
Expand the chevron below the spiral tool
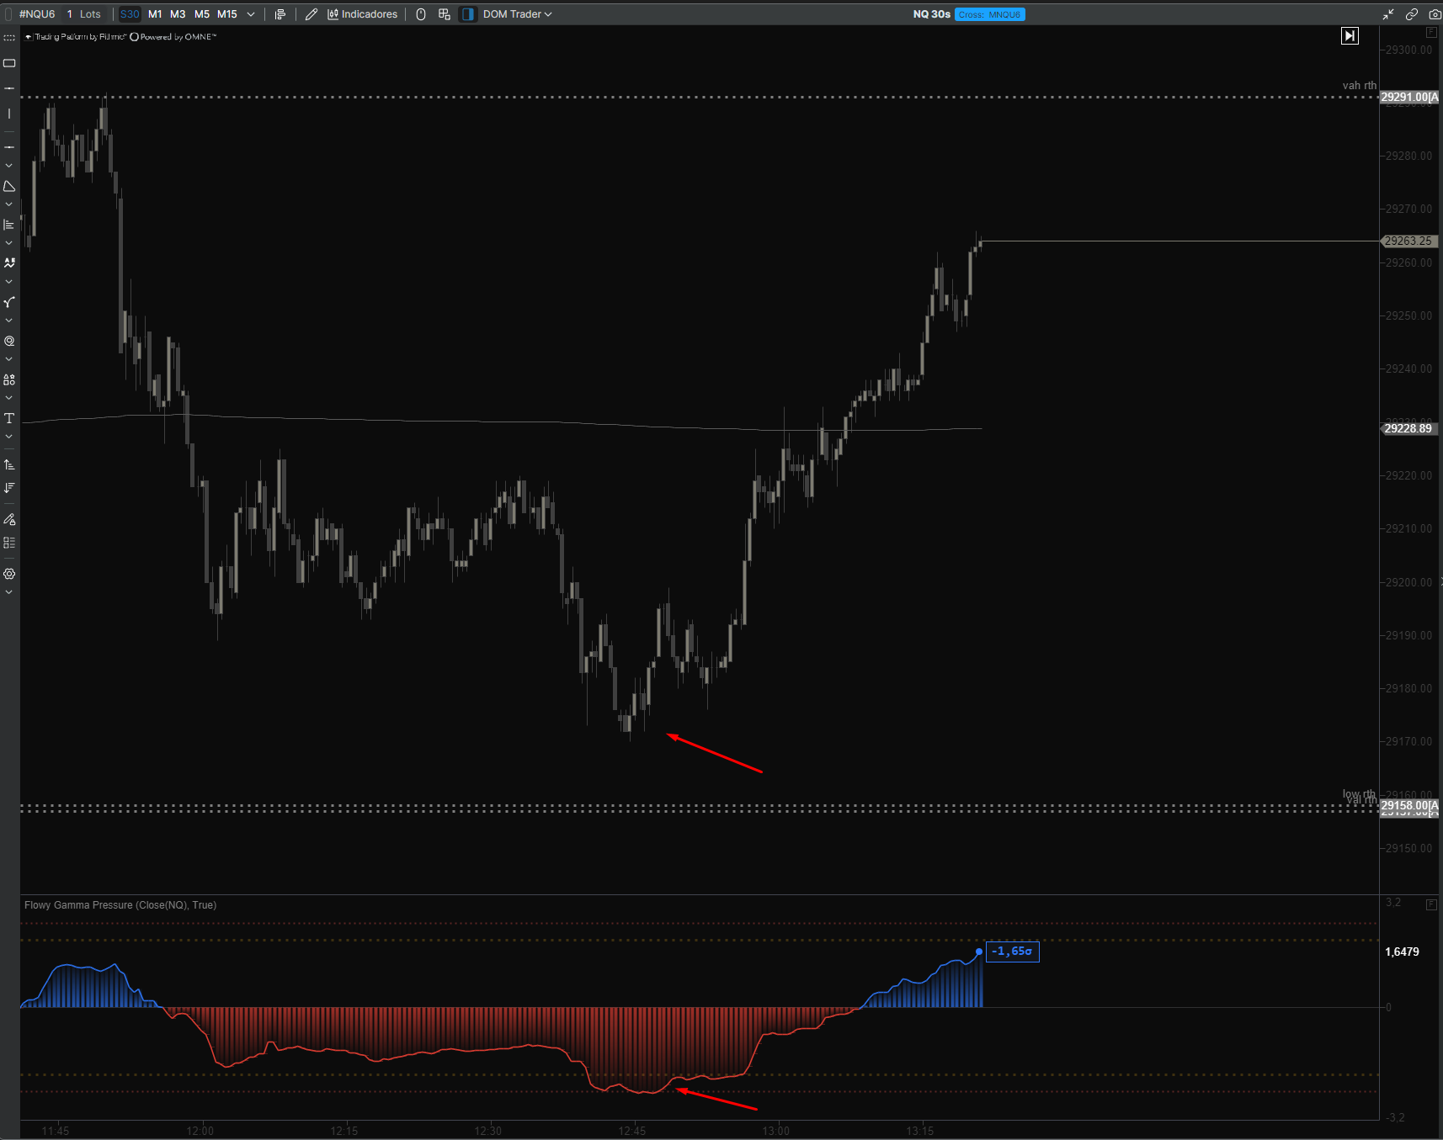click(9, 359)
